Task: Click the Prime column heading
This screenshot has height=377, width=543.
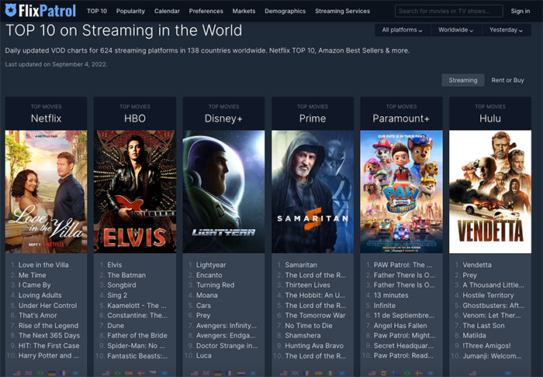Action: (313, 118)
